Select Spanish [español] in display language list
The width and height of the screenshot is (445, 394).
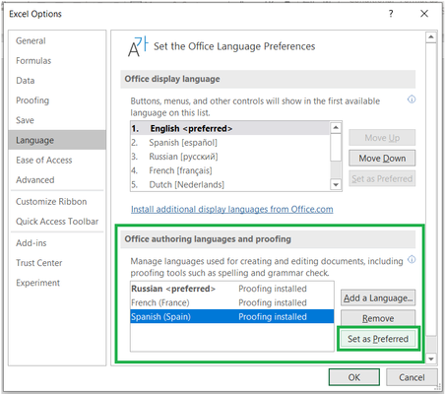point(230,143)
